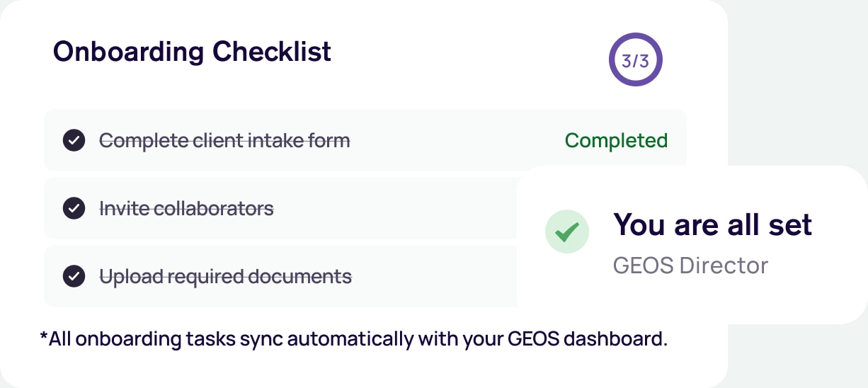Image resolution: width=868 pixels, height=388 pixels.
Task: Click the You are all set title
Action: [x=712, y=224]
